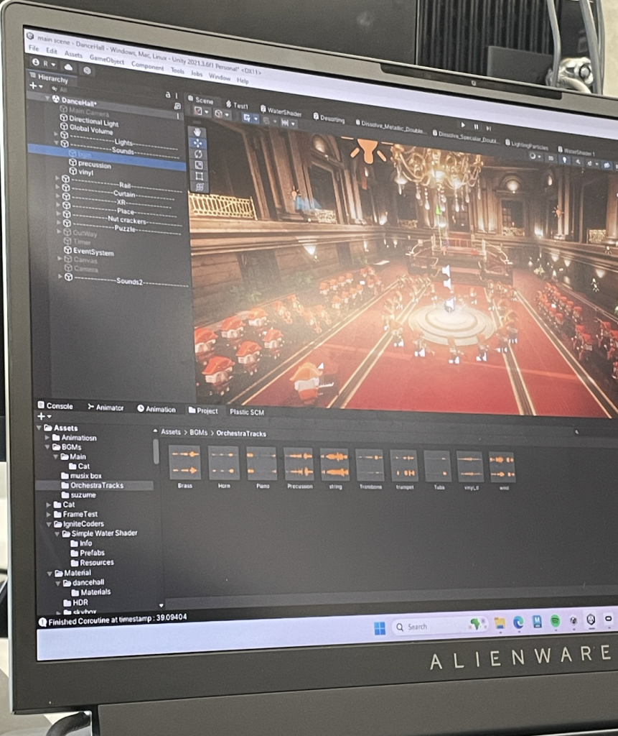The image size is (618, 736).
Task: Open the version control settings icon
Action: click(x=88, y=70)
